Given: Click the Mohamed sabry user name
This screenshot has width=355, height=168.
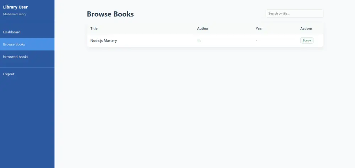Looking at the screenshot, I should click(15, 14).
